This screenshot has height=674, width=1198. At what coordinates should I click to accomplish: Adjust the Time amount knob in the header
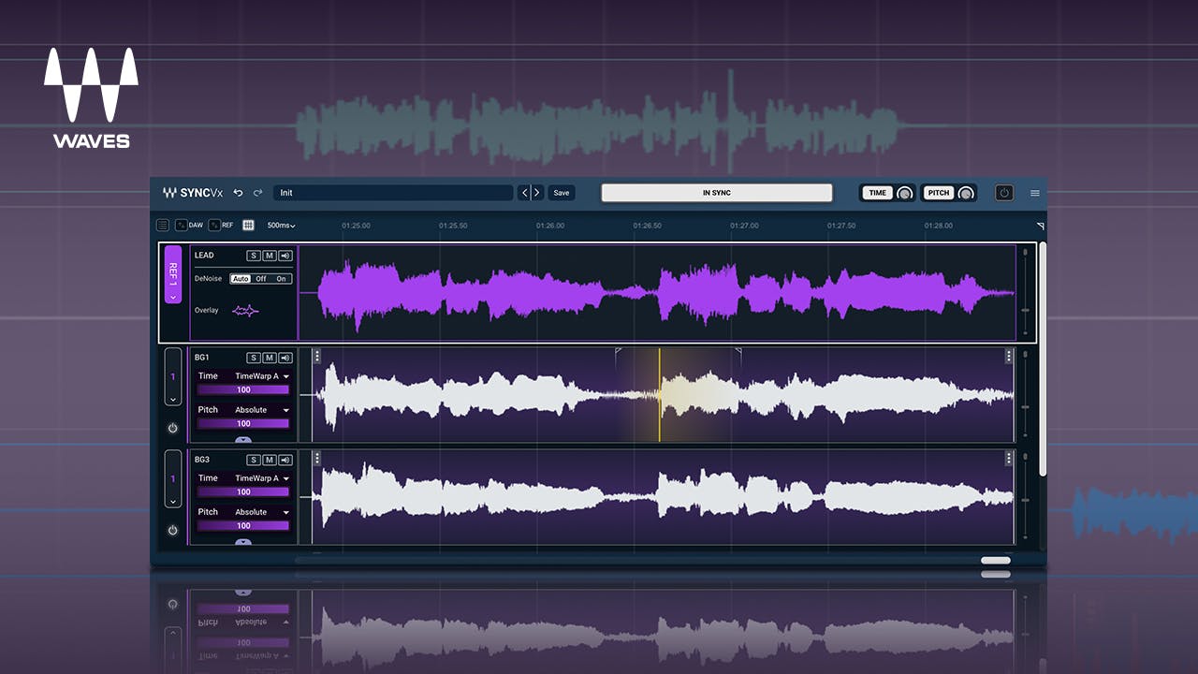904,193
